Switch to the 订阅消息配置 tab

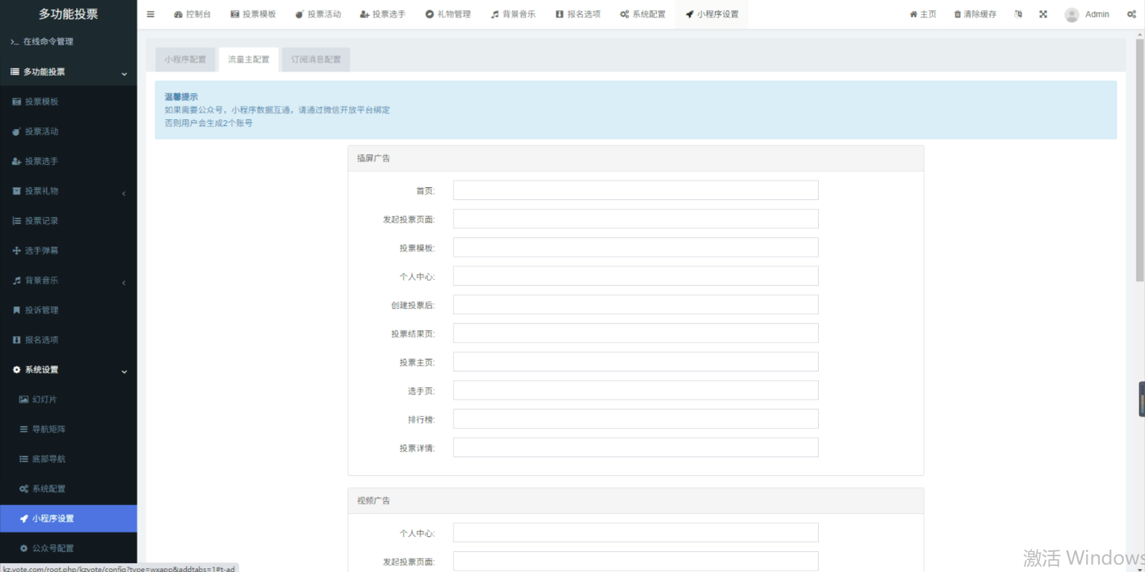[316, 60]
